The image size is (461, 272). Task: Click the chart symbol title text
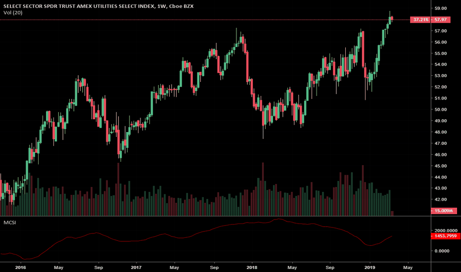pyautogui.click(x=98, y=6)
